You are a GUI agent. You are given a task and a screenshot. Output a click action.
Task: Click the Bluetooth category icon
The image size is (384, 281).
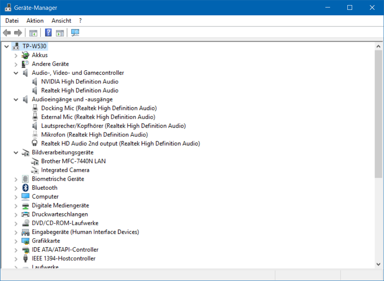click(26, 187)
